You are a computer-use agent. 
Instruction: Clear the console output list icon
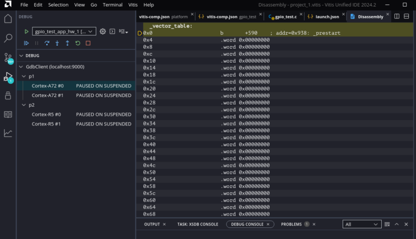pyautogui.click(x=387, y=224)
